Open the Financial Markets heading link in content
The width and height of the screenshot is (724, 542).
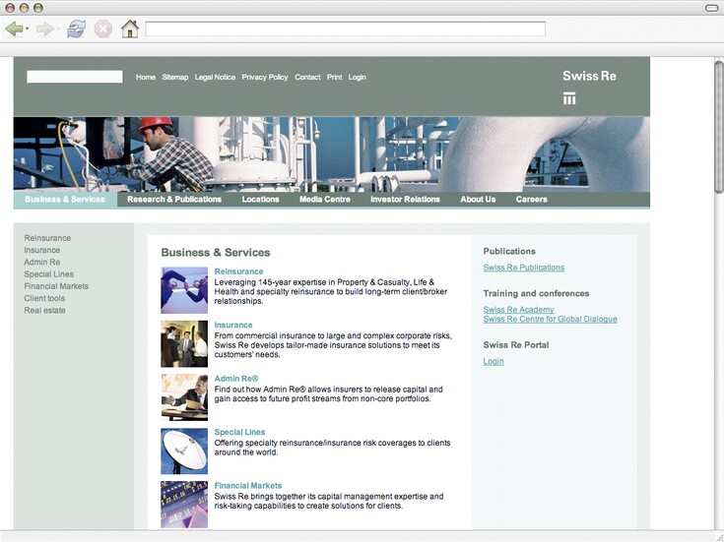(x=248, y=485)
